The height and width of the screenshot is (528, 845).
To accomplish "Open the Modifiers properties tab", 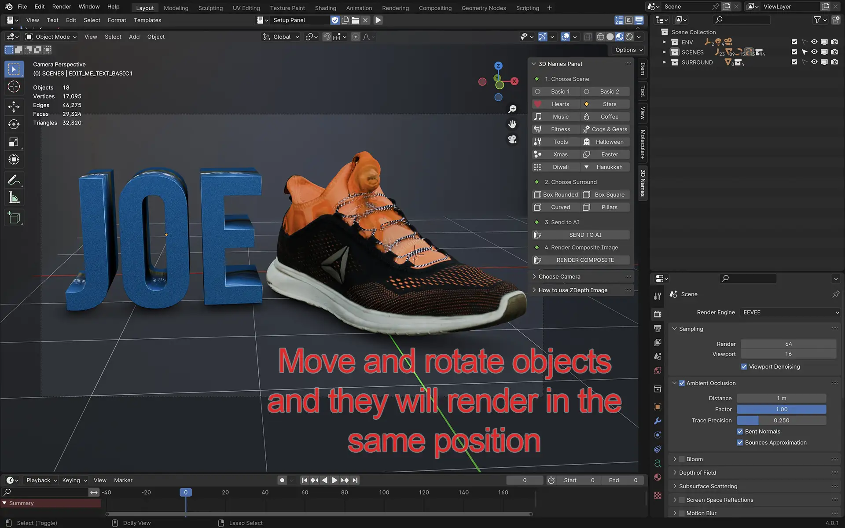I will coord(658,421).
